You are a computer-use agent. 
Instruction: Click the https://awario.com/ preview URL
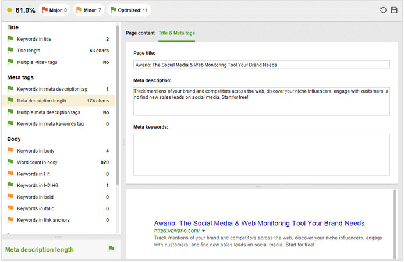click(177, 231)
